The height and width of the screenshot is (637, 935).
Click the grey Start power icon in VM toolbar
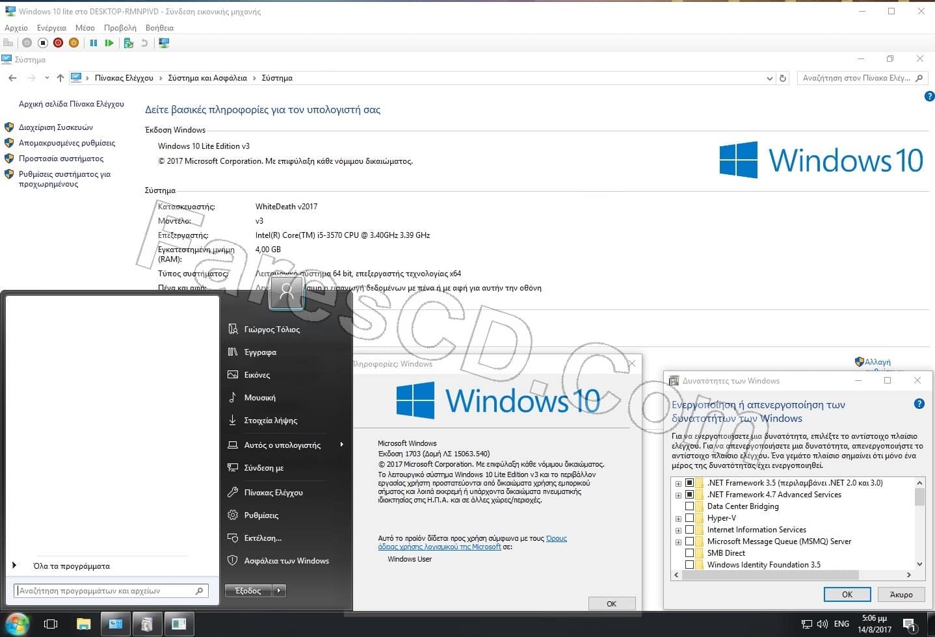(x=27, y=43)
